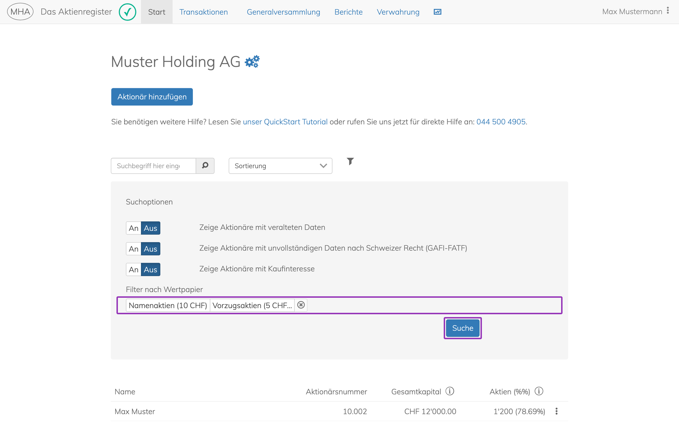Screen dimensions: 679x424
Task: Click the Gesamtkapital column header text
Action: click(x=416, y=391)
